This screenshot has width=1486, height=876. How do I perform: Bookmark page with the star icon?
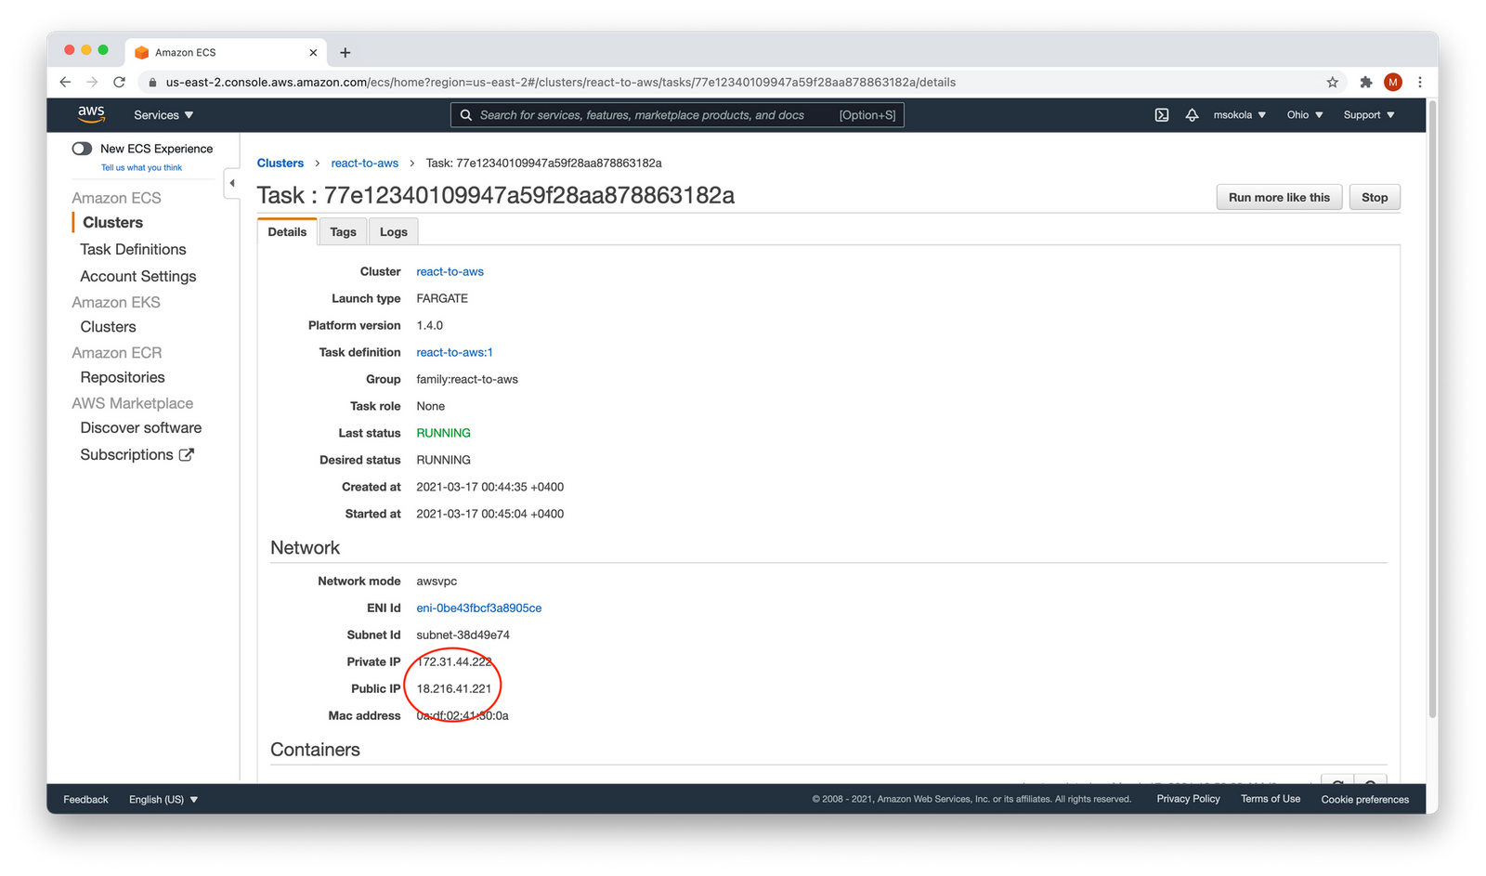[x=1333, y=82]
